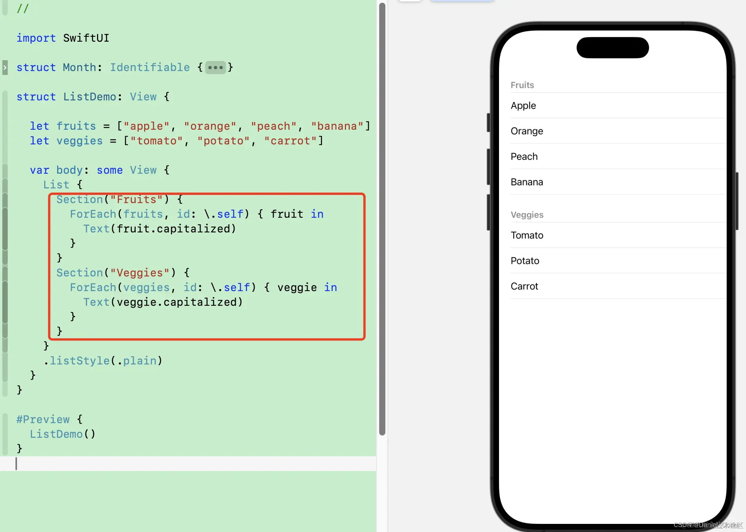The image size is (746, 532).
Task: Click the empty line below the #Preview block
Action: point(155,463)
